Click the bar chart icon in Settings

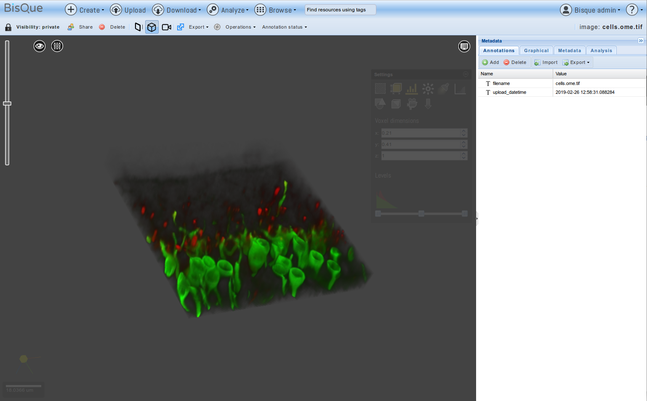(x=412, y=89)
